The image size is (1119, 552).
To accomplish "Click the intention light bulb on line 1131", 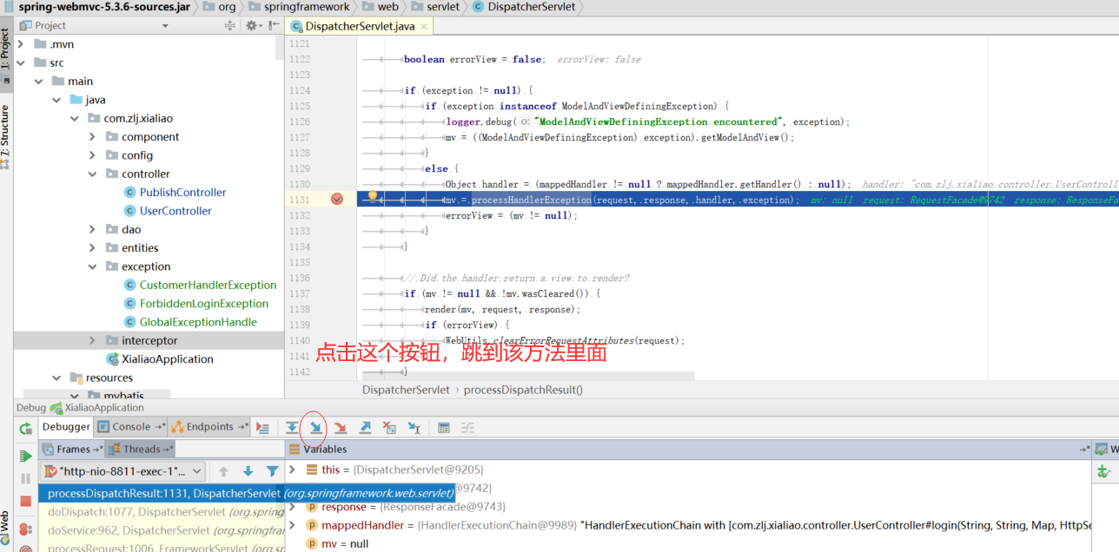I will point(373,197).
